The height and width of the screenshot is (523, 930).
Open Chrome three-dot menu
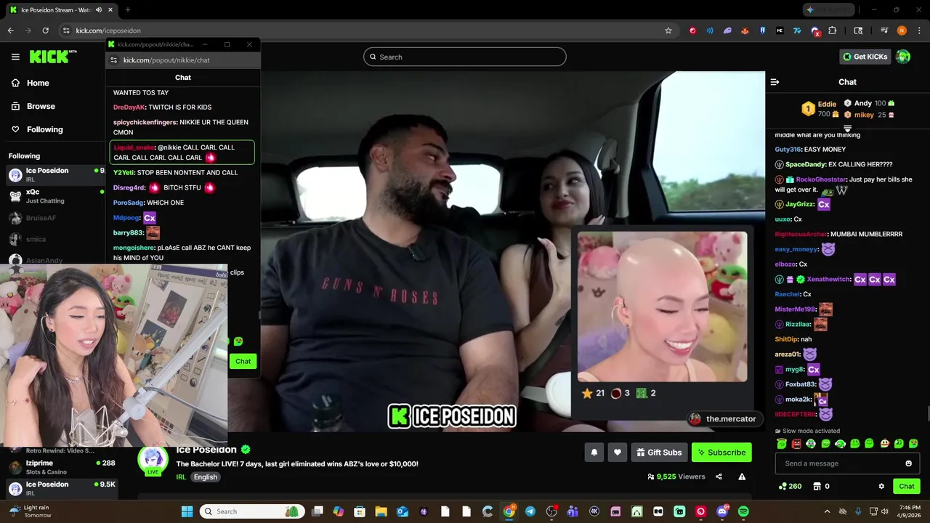(919, 31)
